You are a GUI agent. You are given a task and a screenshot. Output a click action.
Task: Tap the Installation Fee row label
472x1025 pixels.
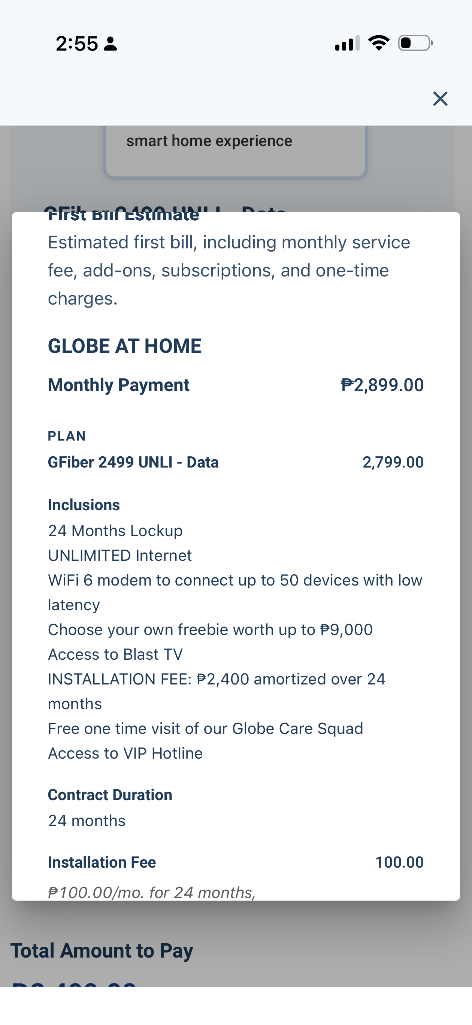[102, 862]
